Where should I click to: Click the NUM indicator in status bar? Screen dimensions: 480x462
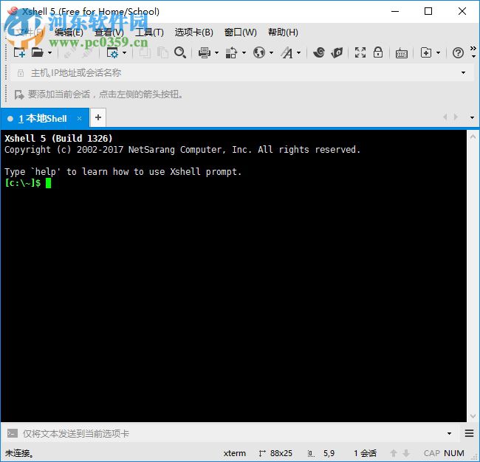click(x=454, y=453)
